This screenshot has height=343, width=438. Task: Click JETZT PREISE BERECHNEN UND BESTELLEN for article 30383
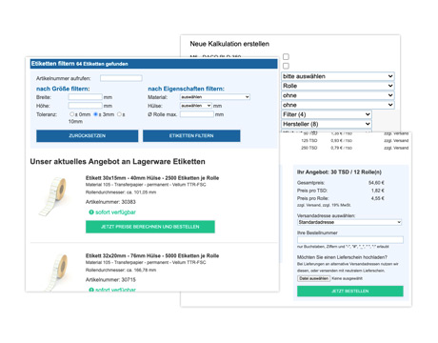[x=150, y=227]
